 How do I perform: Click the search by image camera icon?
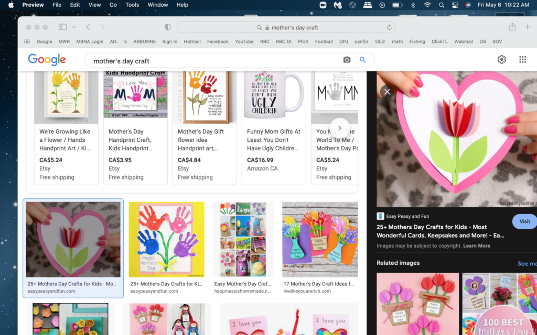click(x=347, y=60)
